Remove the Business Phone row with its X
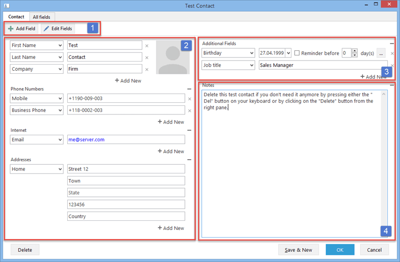Screen dimensions: 400x262 click(190, 111)
